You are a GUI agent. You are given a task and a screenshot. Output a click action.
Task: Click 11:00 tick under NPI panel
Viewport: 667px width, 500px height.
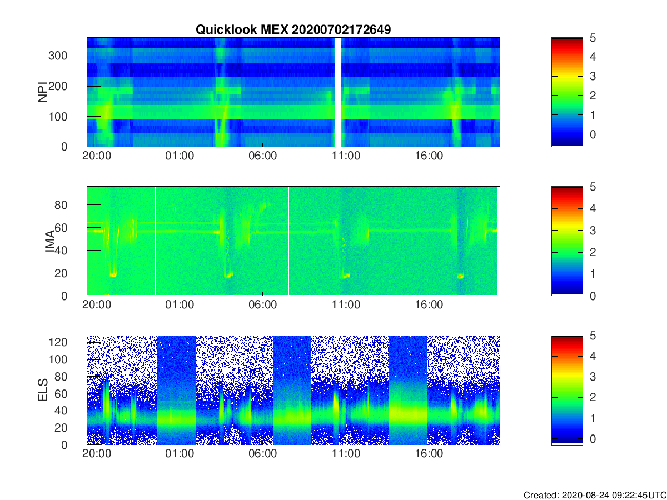346,156
